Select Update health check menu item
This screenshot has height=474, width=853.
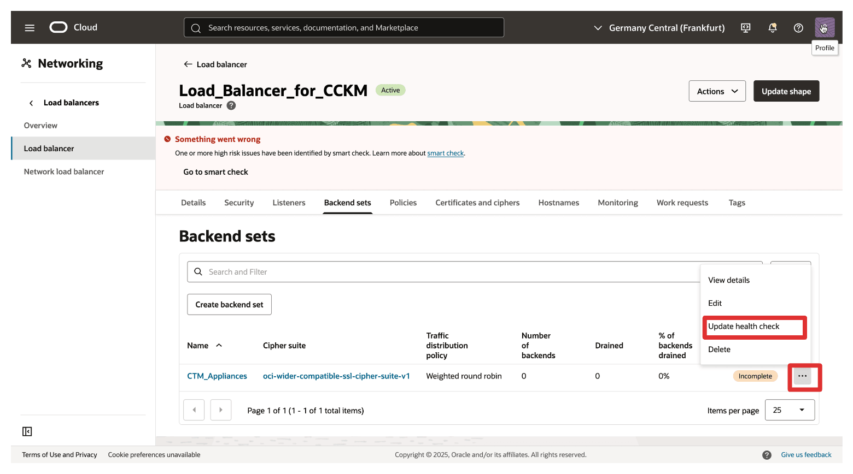[x=755, y=327]
